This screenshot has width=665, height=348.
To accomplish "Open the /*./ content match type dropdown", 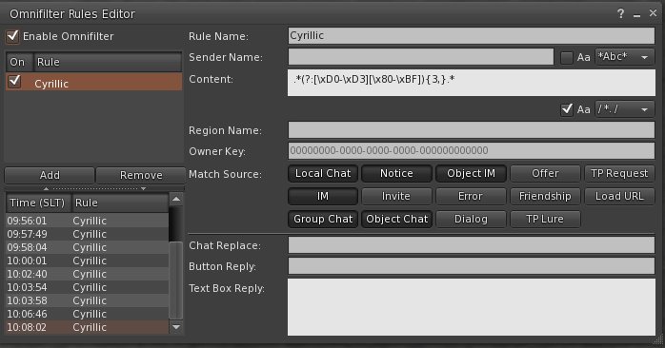I will (624, 109).
